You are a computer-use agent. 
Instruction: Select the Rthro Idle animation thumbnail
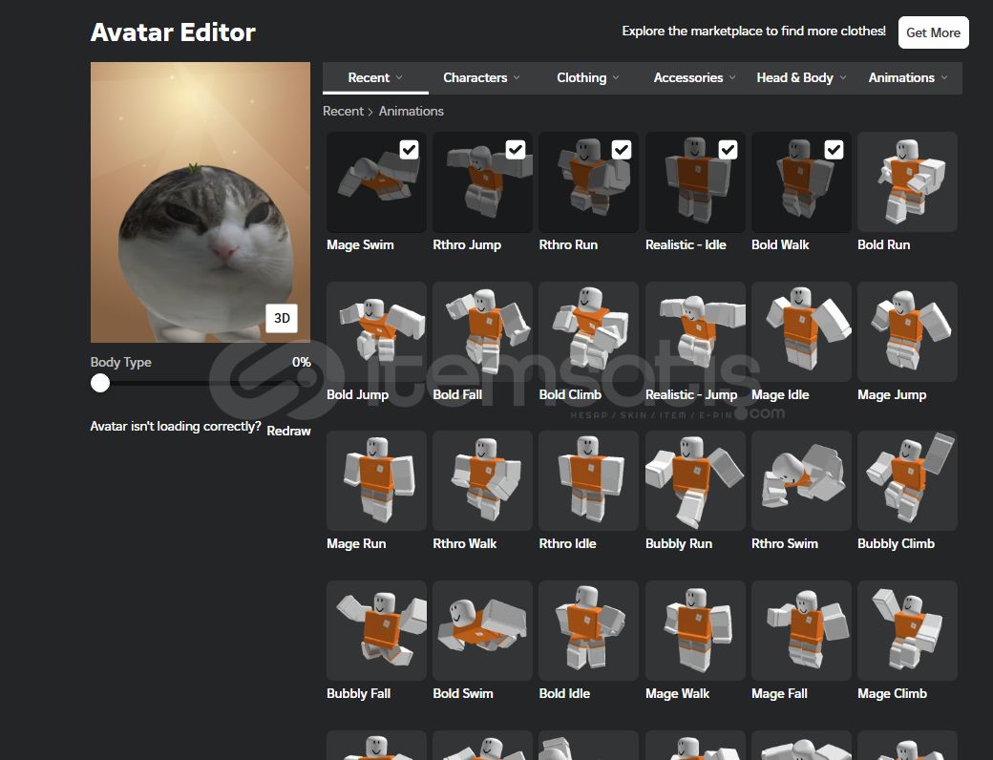click(x=588, y=480)
